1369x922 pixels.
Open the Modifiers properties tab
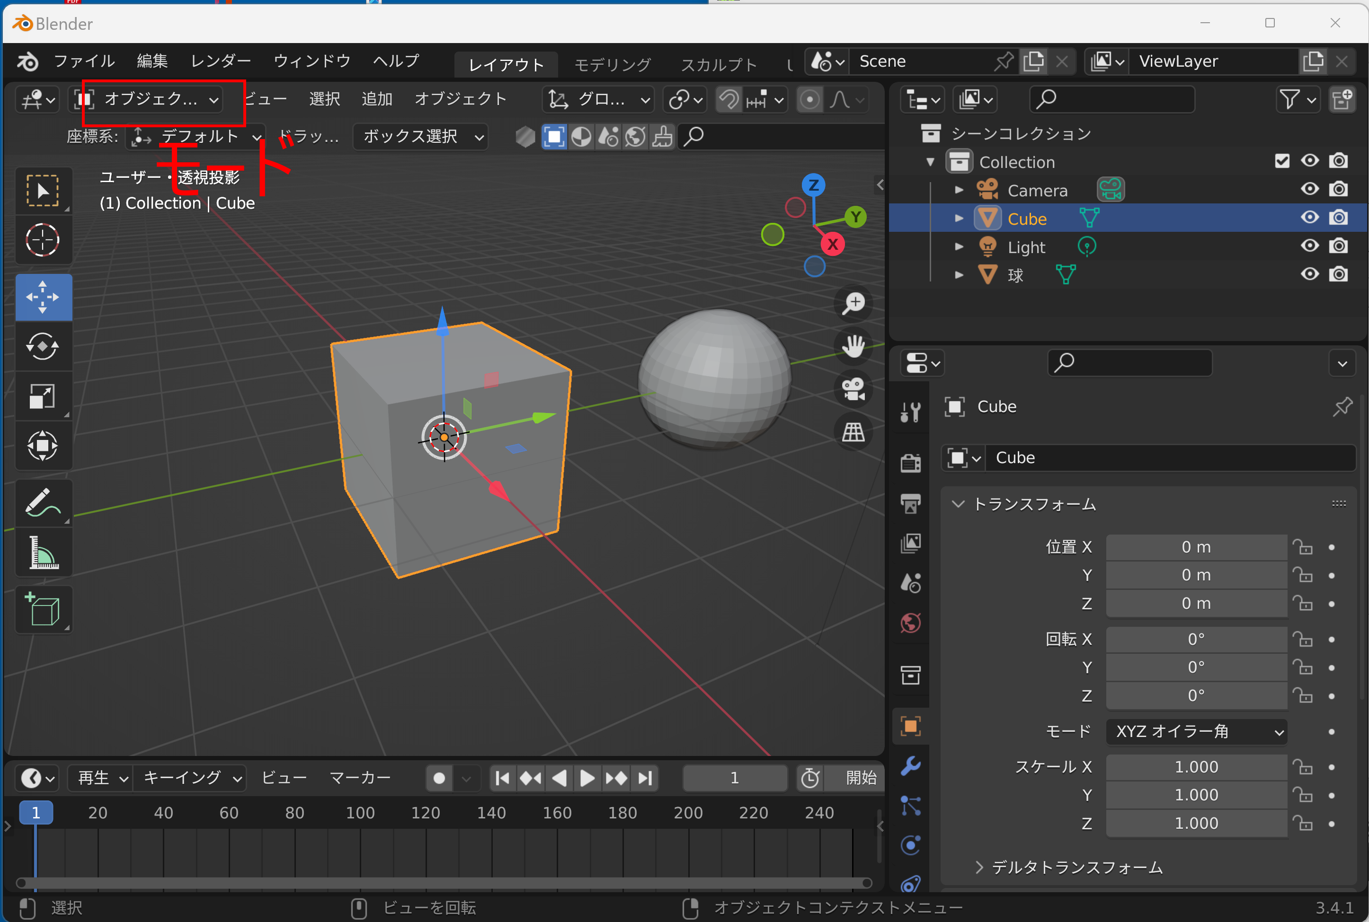(911, 766)
